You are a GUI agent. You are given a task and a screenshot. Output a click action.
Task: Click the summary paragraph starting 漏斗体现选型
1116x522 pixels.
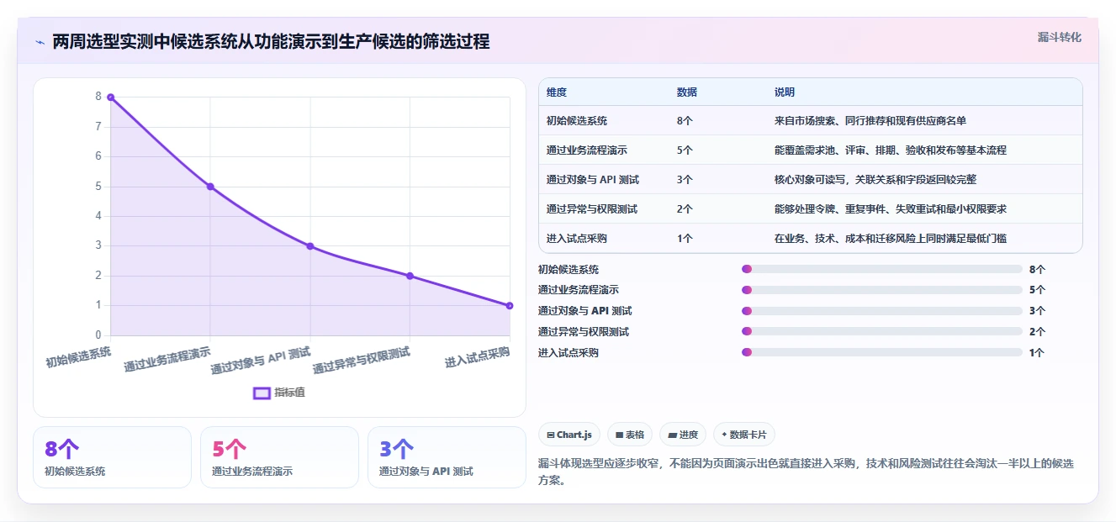click(805, 472)
